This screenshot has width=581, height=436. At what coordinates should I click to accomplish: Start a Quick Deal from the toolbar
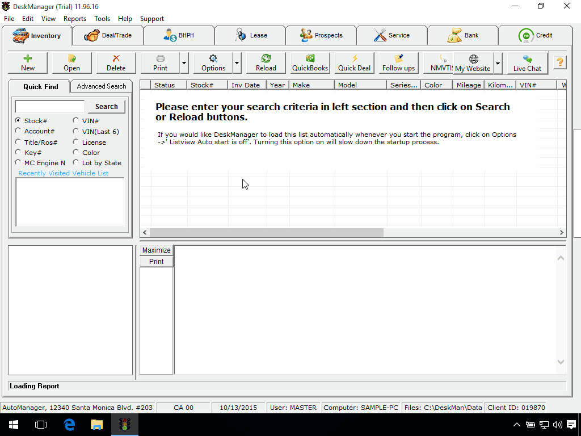tap(354, 63)
